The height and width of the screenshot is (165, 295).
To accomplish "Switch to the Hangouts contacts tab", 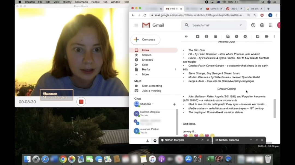I will click(147, 141).
